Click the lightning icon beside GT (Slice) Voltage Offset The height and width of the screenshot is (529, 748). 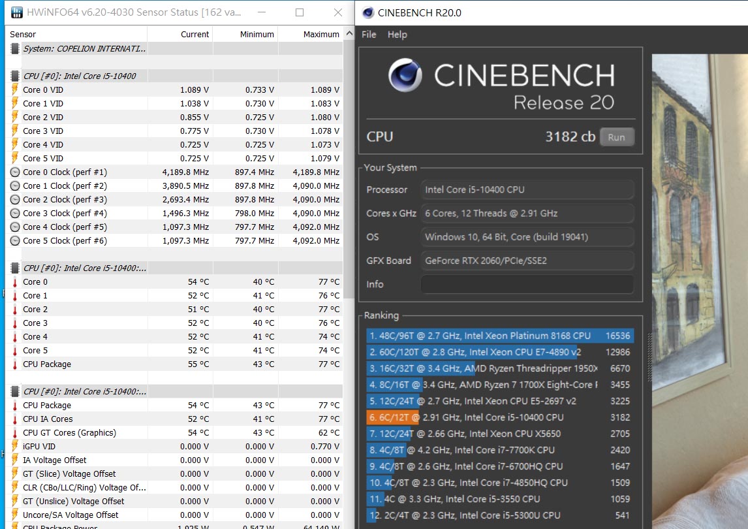pos(15,473)
